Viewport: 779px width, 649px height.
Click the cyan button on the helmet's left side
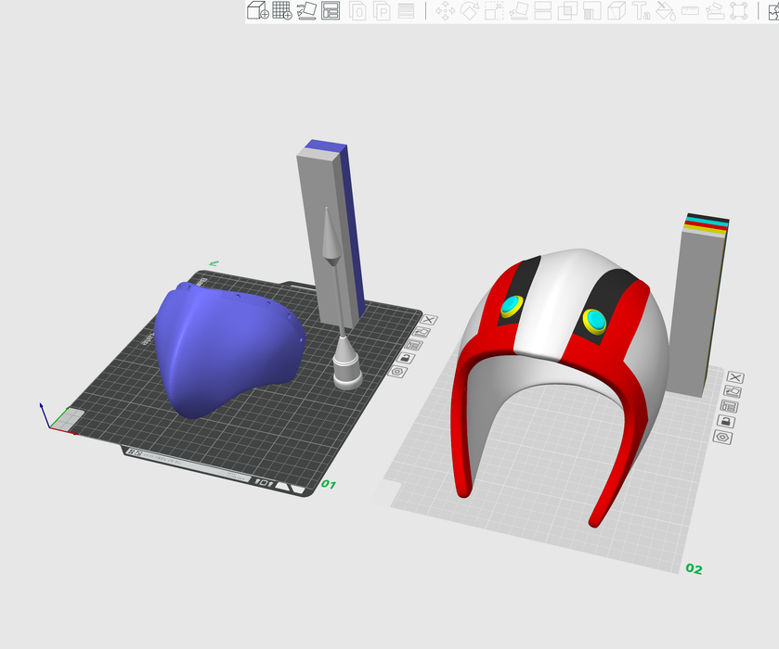pyautogui.click(x=512, y=305)
